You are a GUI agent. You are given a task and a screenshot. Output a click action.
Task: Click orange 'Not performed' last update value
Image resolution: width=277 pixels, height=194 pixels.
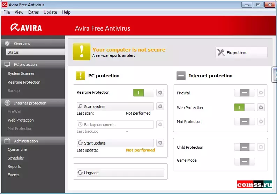(141, 150)
